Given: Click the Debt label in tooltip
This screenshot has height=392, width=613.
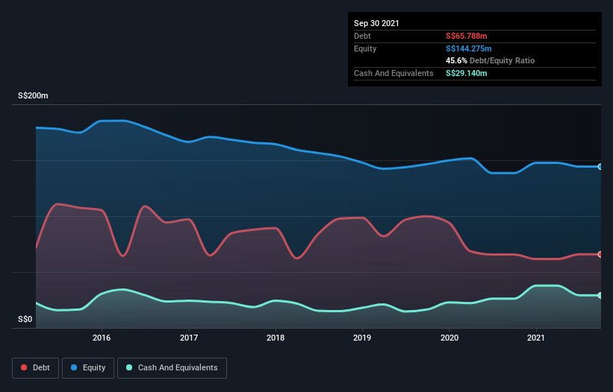Looking at the screenshot, I should pos(362,36).
